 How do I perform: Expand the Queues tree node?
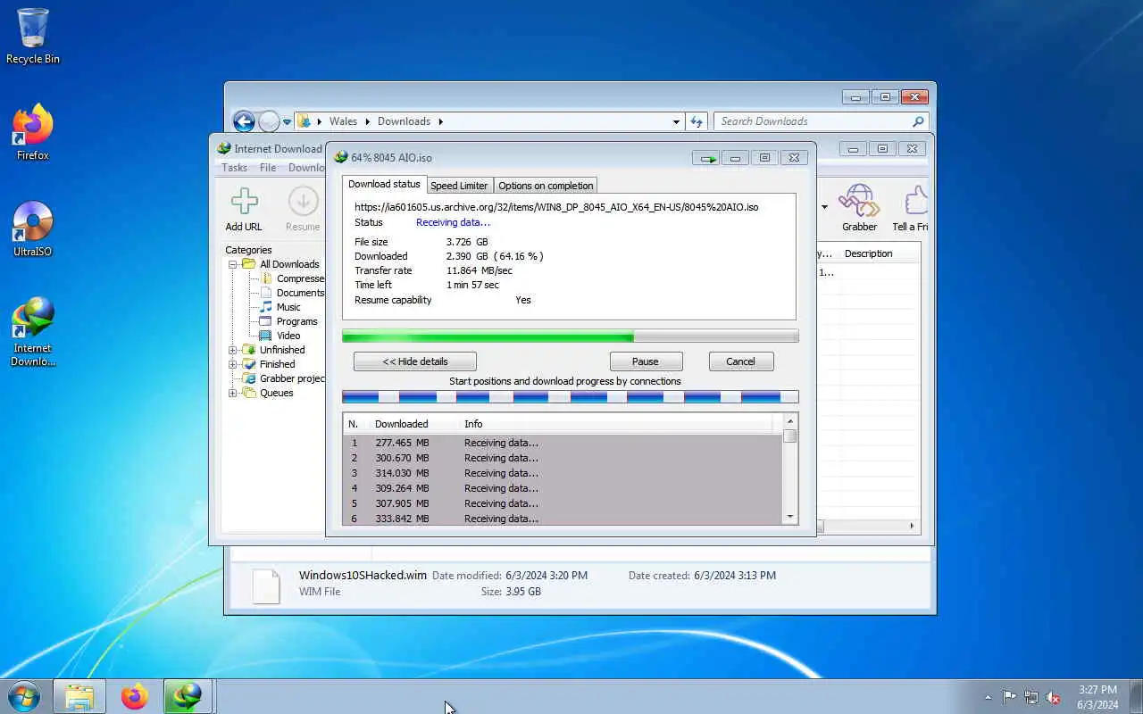[x=232, y=393]
